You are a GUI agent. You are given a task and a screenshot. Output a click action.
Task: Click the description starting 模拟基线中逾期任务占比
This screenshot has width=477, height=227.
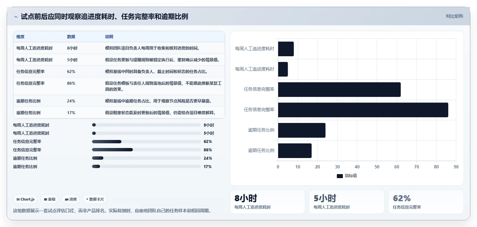[x=158, y=101]
